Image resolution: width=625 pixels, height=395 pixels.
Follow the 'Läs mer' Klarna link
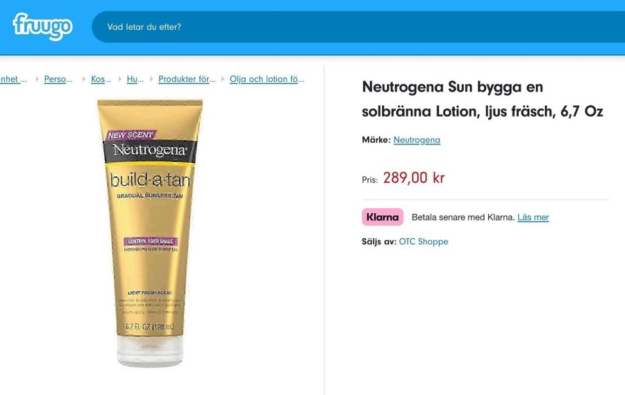click(x=533, y=217)
